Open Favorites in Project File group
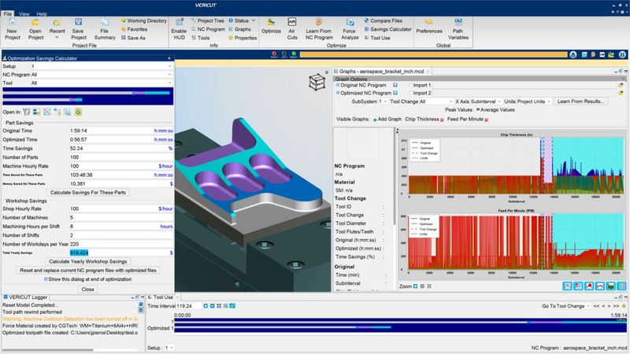Viewport: 630px width, 354px height. click(x=134, y=29)
